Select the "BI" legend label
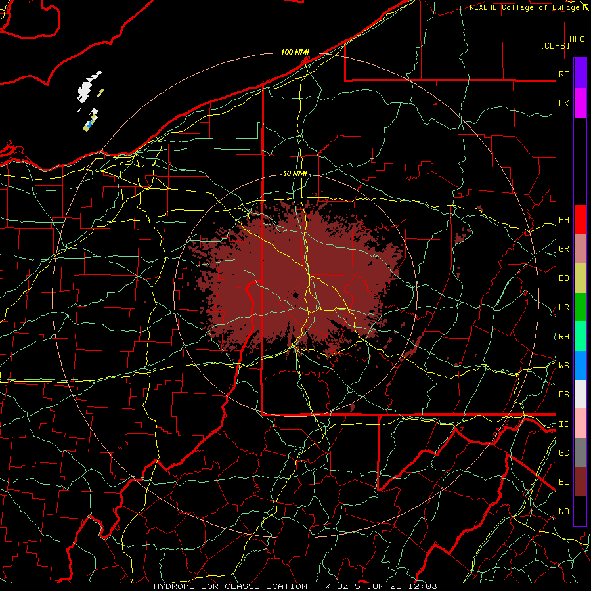Image resolution: width=591 pixels, height=591 pixels. coord(564,482)
